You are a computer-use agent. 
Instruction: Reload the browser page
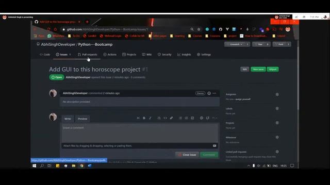(x=48, y=29)
